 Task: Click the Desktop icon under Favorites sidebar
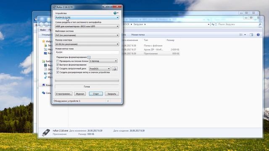point(45,53)
